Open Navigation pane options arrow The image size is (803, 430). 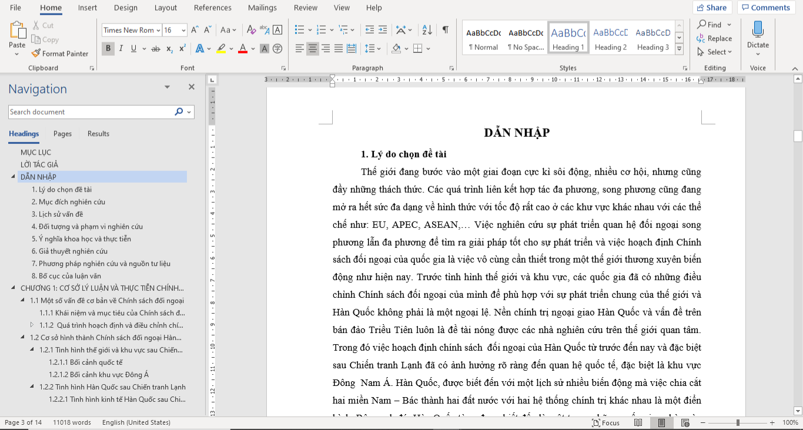click(167, 87)
